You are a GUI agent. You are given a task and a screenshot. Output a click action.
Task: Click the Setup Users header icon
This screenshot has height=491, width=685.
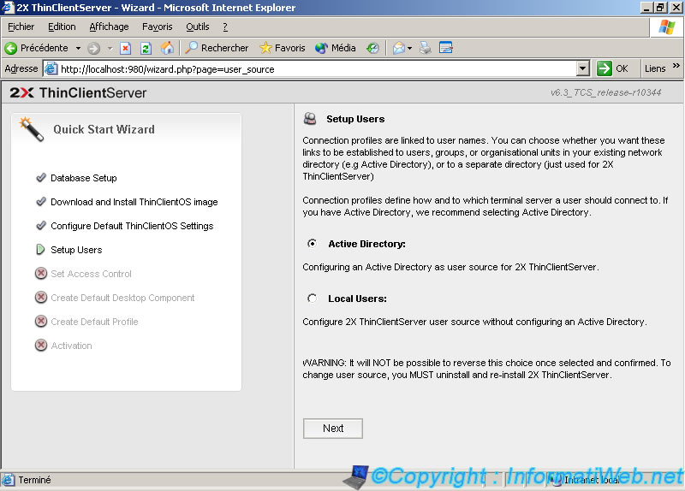[x=310, y=119]
